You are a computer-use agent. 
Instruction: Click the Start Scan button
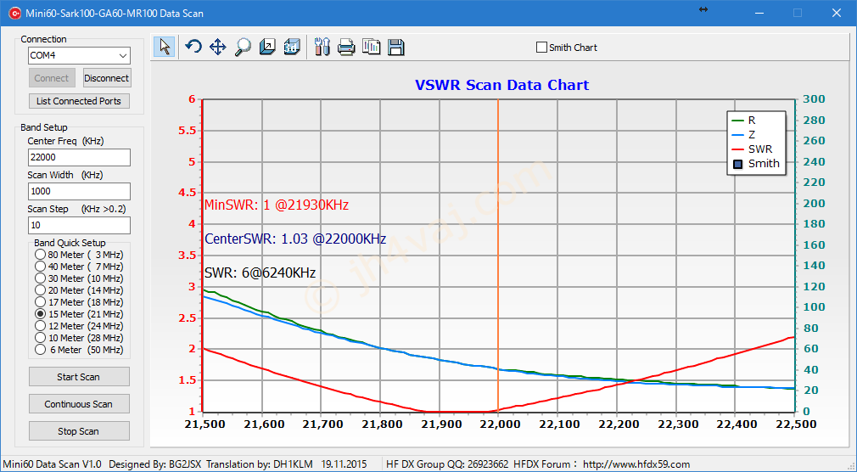[79, 377]
